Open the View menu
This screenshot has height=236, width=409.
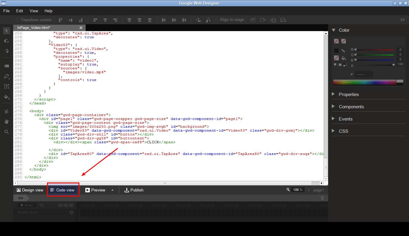tap(34, 11)
